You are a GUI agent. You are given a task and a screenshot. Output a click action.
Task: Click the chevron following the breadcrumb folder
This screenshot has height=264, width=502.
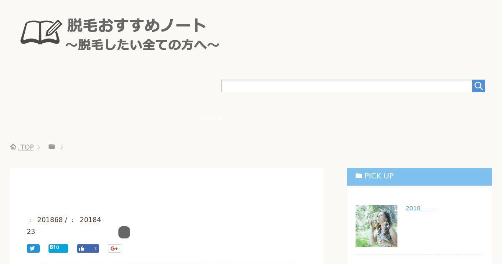[x=62, y=147]
